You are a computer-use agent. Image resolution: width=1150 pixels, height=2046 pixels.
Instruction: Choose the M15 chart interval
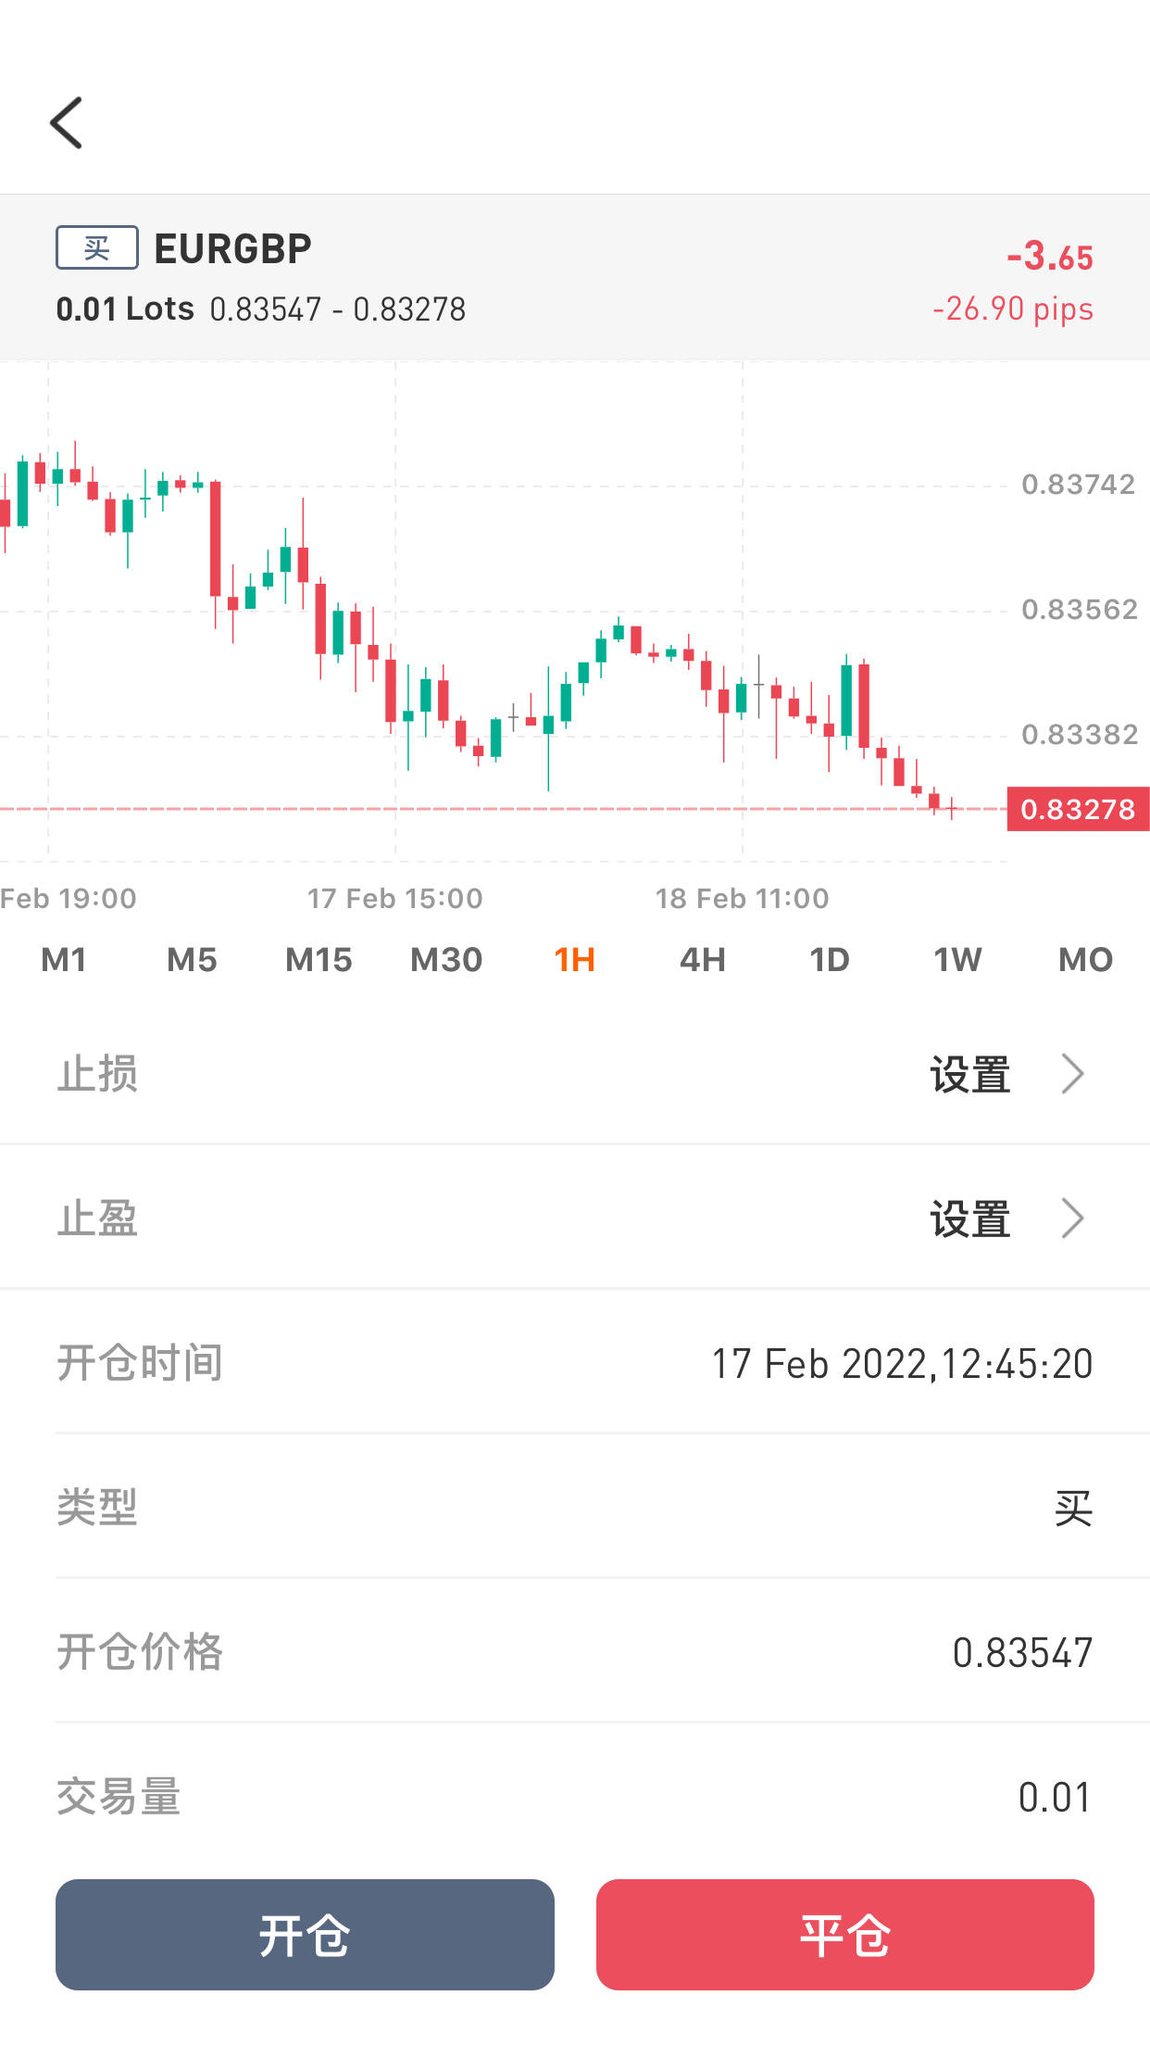pyautogui.click(x=319, y=959)
